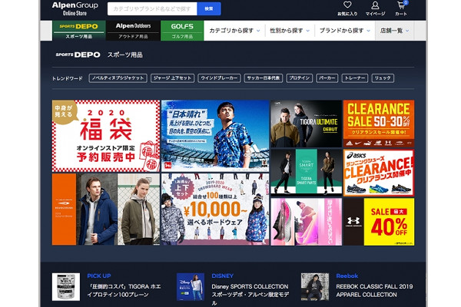
Task: Open the PICK UP protein product image
Action: point(66,286)
